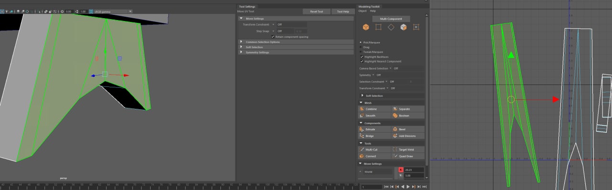Click the Separate mesh tool
The width and height of the screenshot is (612, 190).
(408, 109)
